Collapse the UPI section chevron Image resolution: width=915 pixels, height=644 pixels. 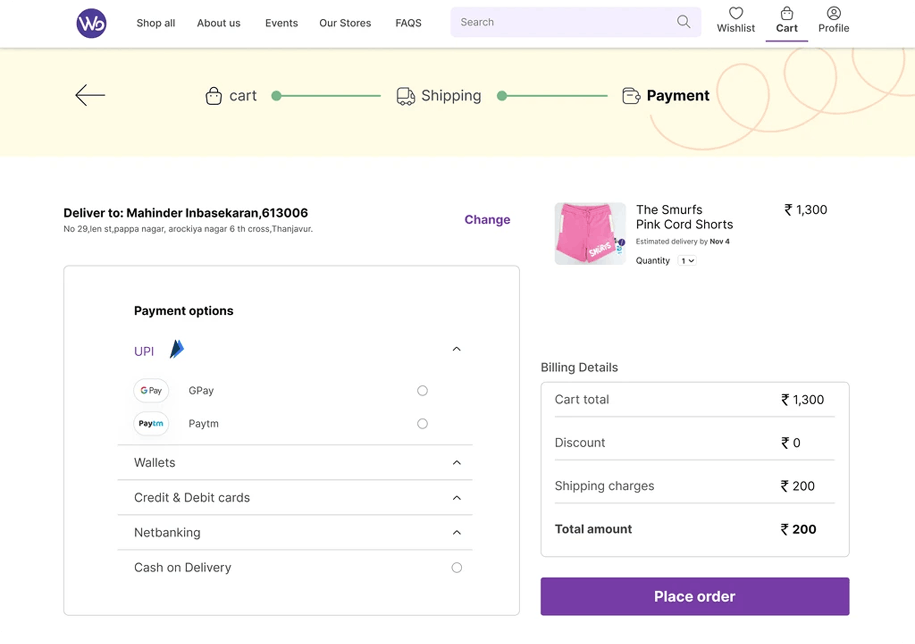(x=456, y=349)
